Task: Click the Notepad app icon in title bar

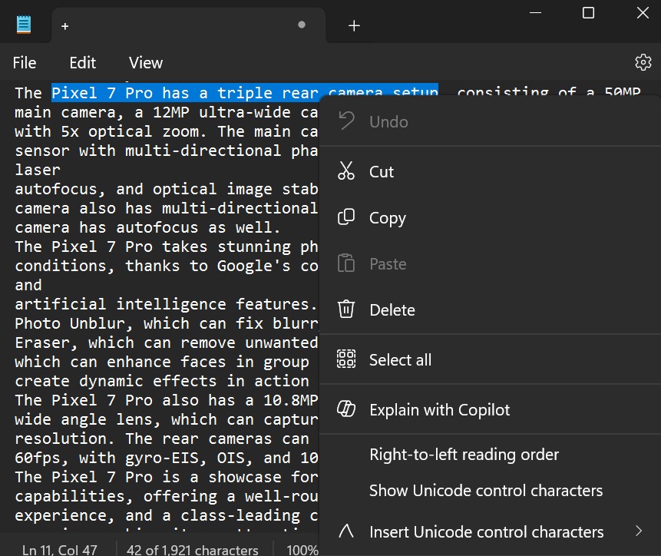Action: click(24, 25)
